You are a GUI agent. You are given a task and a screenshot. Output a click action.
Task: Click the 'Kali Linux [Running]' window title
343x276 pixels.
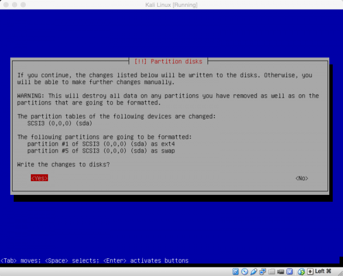(x=171, y=5)
